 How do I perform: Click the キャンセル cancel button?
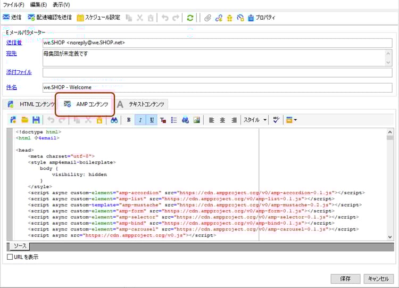pyautogui.click(x=378, y=278)
